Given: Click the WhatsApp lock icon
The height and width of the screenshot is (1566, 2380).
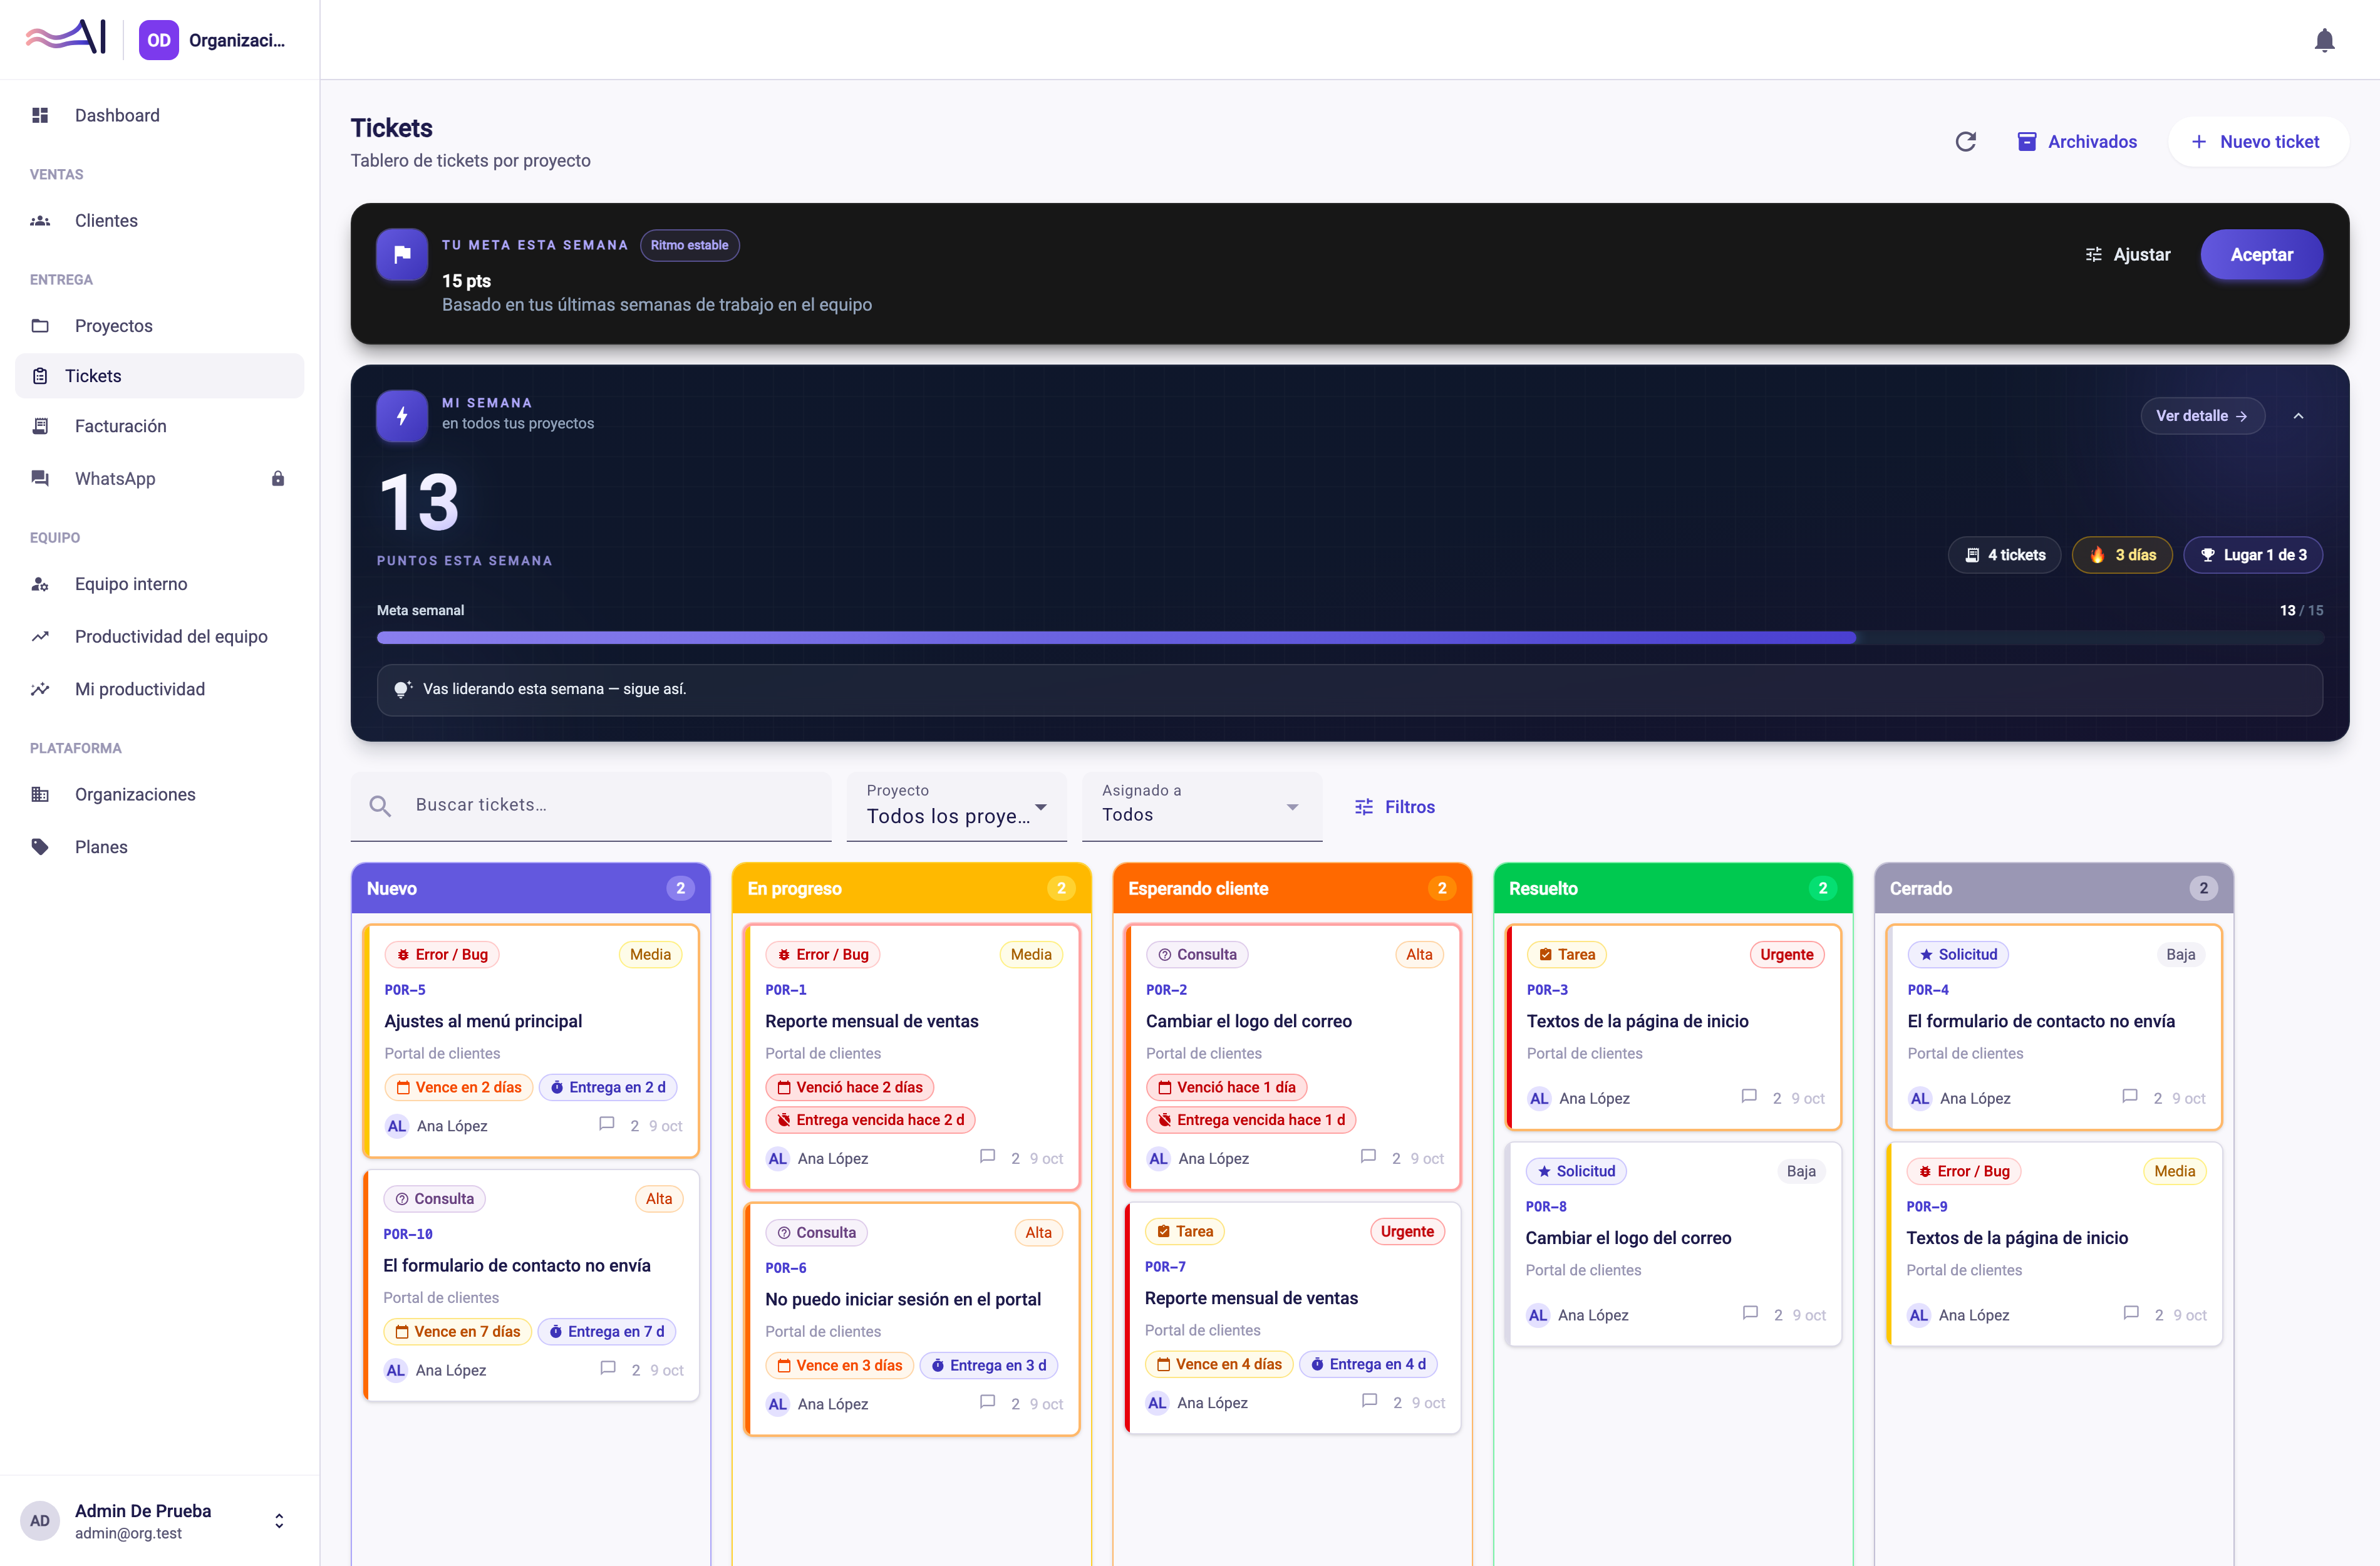Looking at the screenshot, I should pos(278,478).
